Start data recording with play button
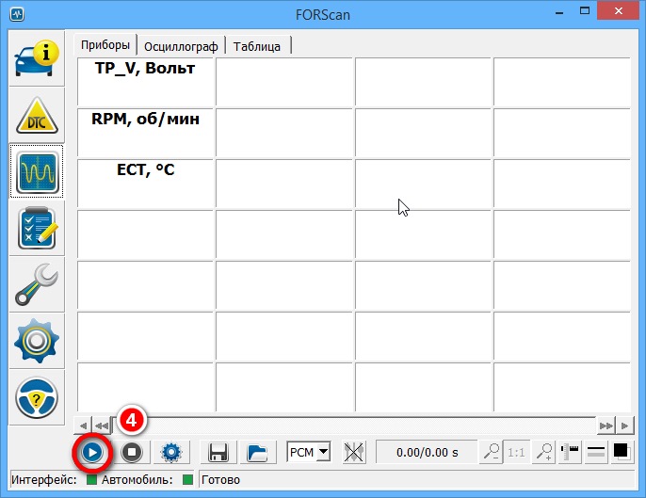The image size is (646, 498). tap(92, 452)
